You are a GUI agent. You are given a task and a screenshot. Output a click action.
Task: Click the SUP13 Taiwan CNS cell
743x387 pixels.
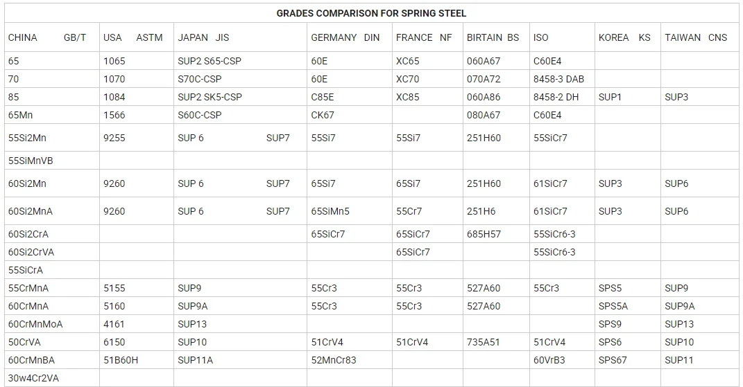(x=699, y=324)
